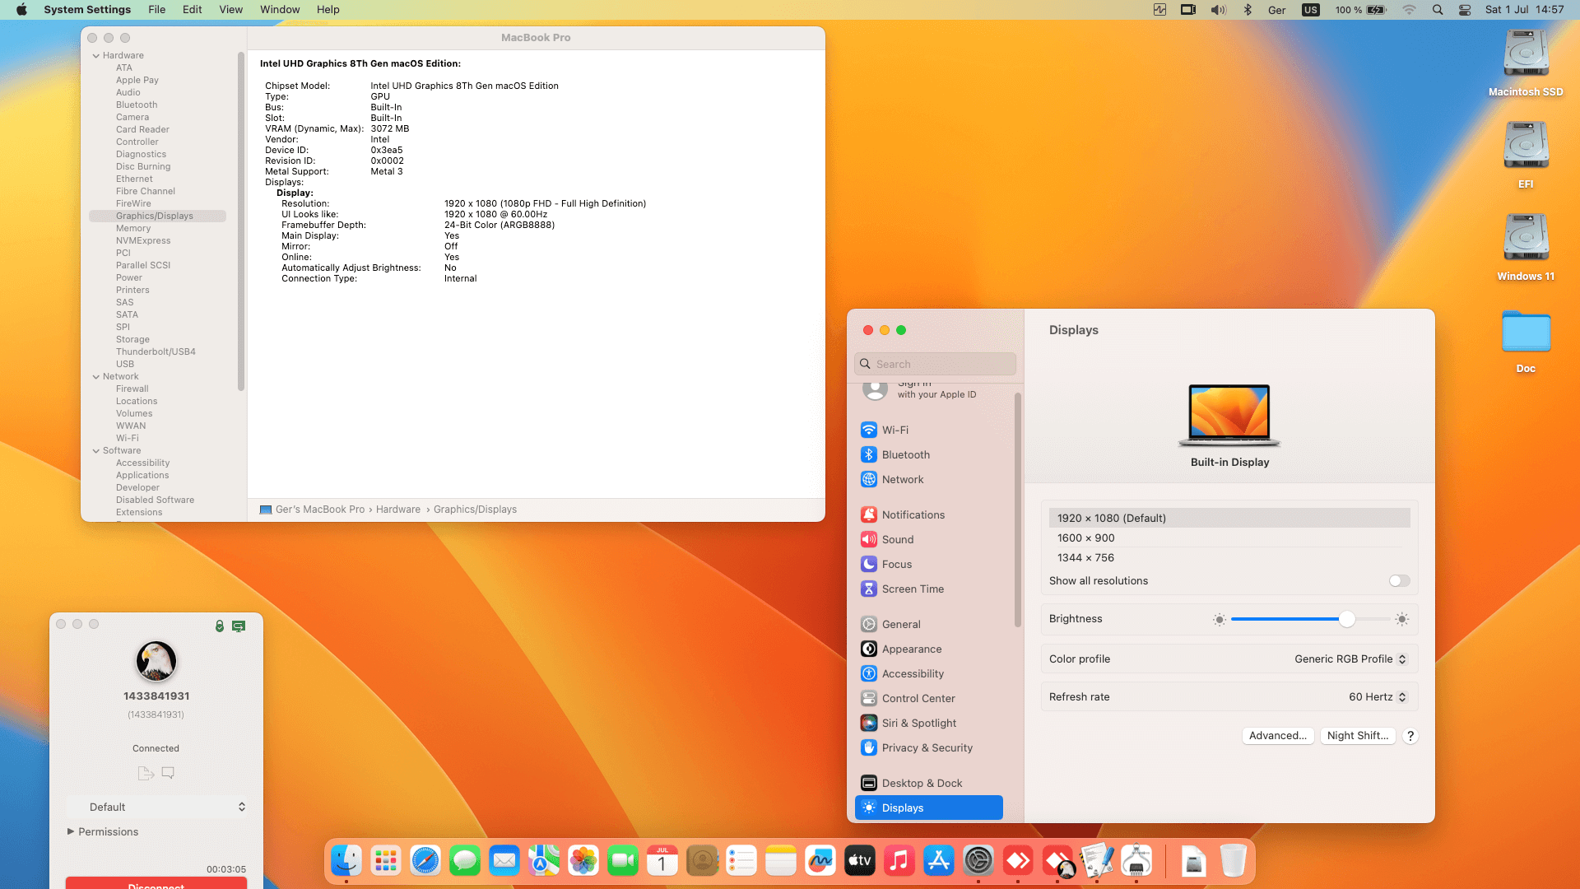Open Finder from the Dock
The height and width of the screenshot is (889, 1580).
(346, 861)
